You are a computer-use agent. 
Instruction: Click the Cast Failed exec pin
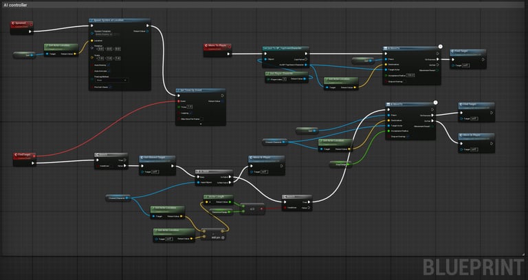(306, 59)
